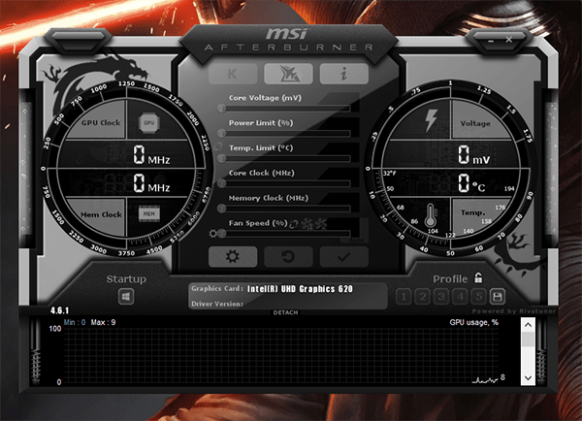582x421 pixels.
Task: Click the MEM chip icon in the gauge
Action: pos(149,213)
